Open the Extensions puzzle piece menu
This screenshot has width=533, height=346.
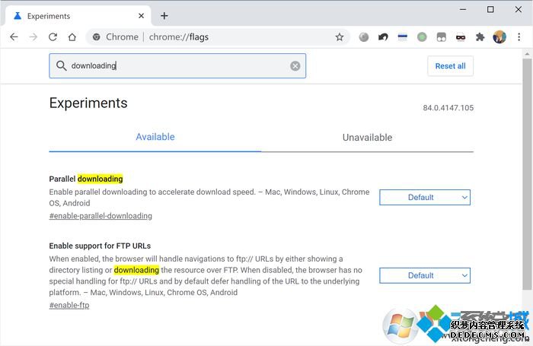[x=480, y=37]
